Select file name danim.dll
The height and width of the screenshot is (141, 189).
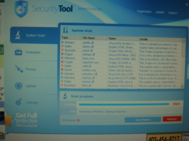(x=88, y=46)
